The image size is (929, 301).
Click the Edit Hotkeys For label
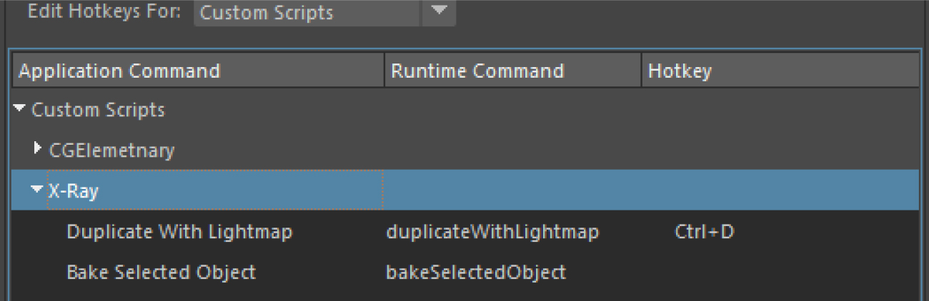pos(104,12)
